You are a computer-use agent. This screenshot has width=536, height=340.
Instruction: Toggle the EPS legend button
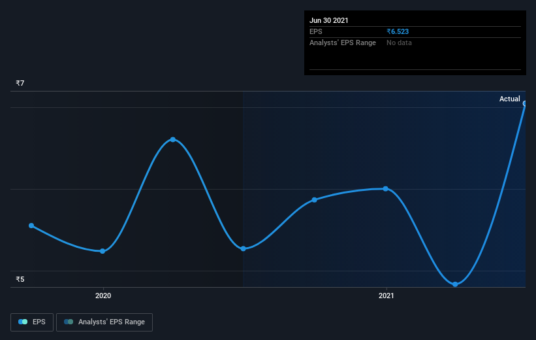click(x=32, y=322)
